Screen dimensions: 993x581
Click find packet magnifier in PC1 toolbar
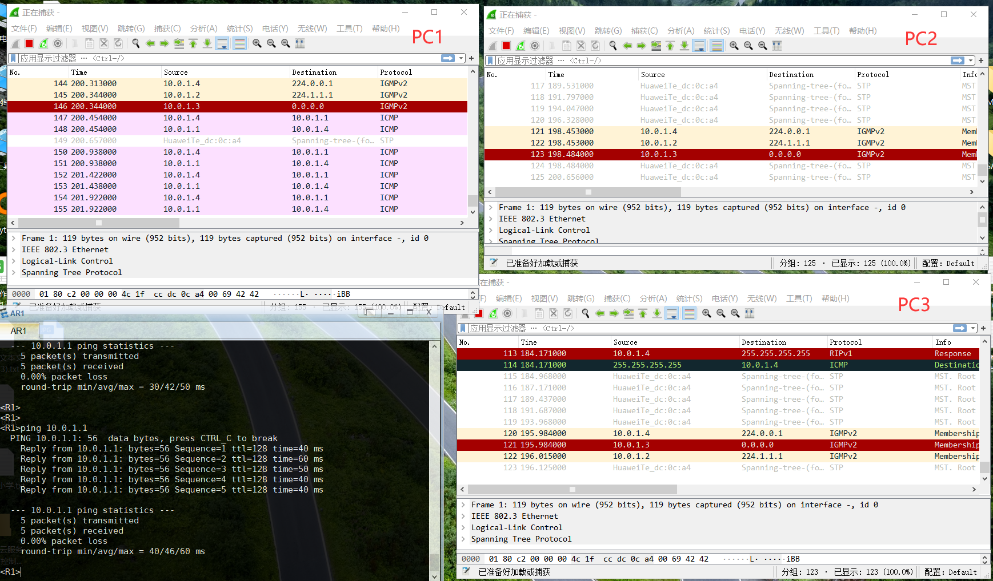click(x=136, y=43)
